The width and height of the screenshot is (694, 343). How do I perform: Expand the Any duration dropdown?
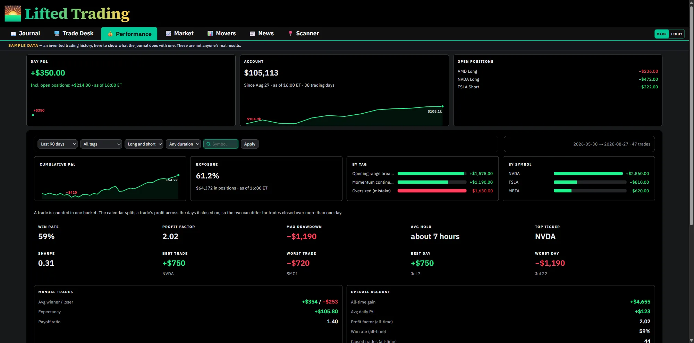(183, 144)
